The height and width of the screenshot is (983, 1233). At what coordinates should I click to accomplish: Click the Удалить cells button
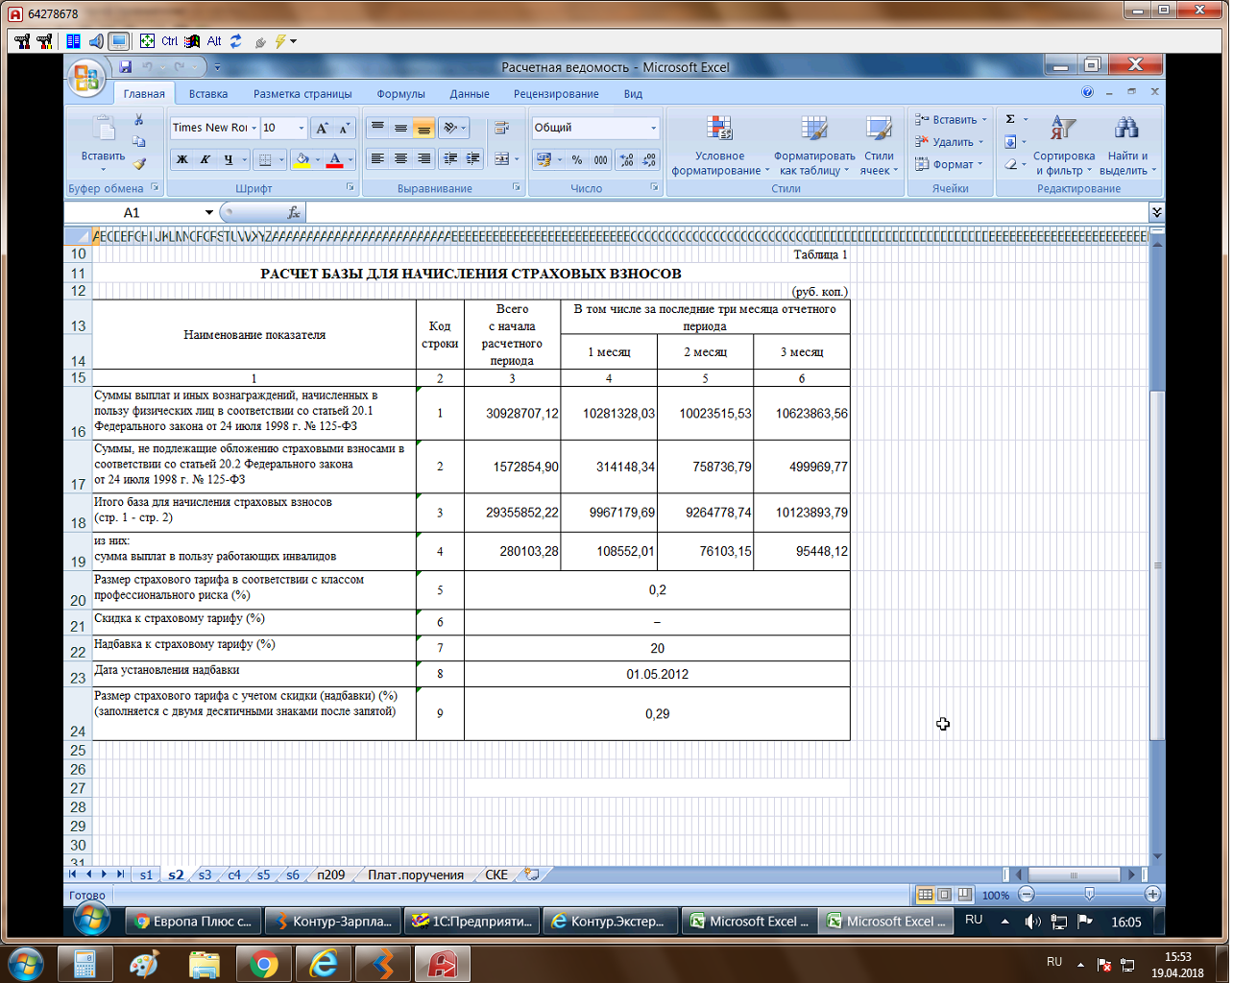950,142
